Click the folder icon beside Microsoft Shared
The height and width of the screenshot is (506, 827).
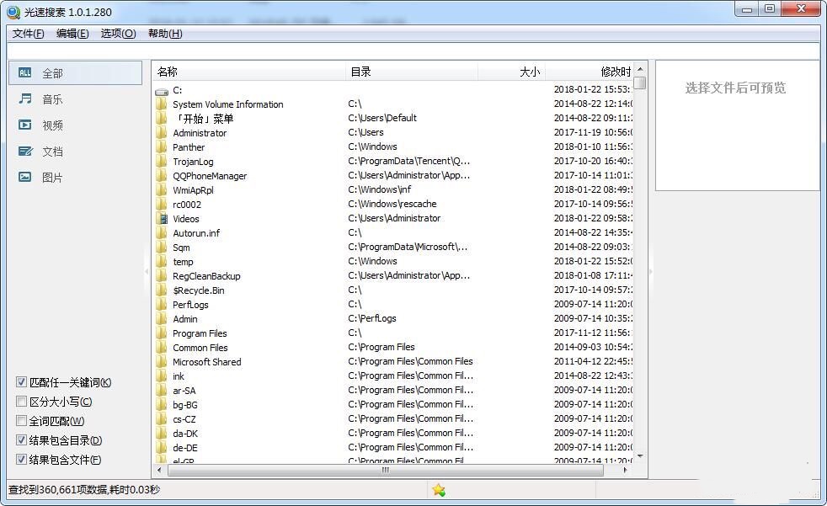[x=162, y=362]
